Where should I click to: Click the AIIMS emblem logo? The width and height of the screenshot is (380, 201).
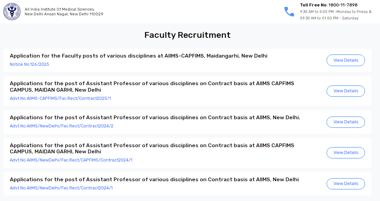point(12,12)
